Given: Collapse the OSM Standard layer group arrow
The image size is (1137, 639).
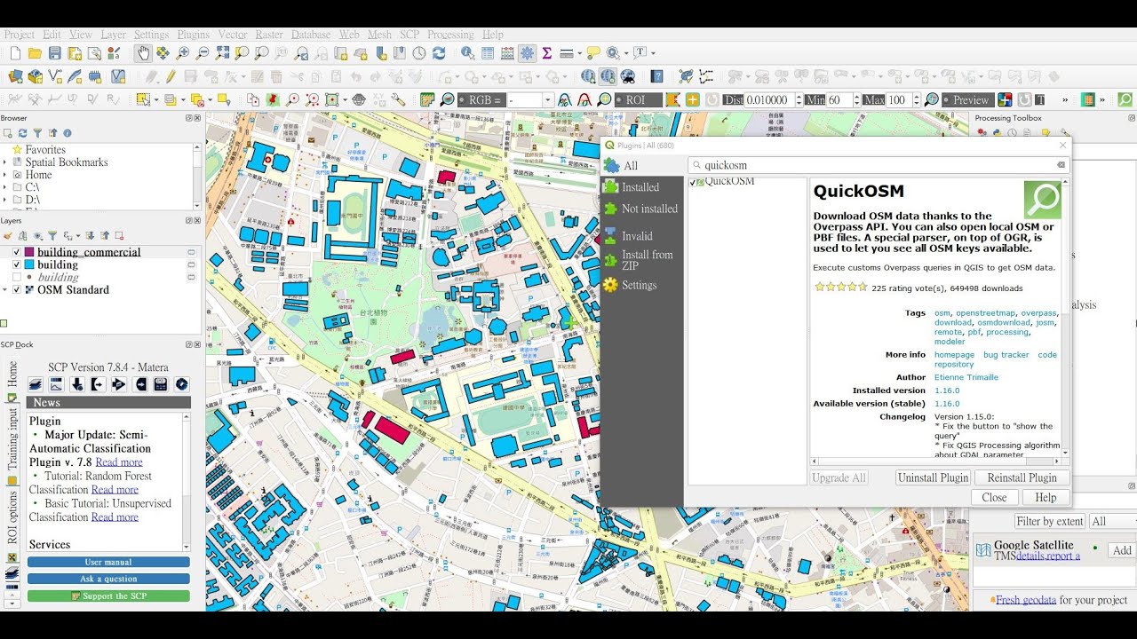Looking at the screenshot, I should pyautogui.click(x=5, y=290).
